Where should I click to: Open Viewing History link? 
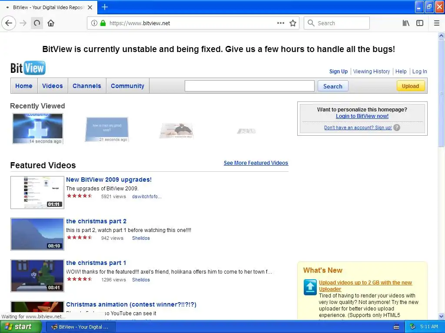372,72
